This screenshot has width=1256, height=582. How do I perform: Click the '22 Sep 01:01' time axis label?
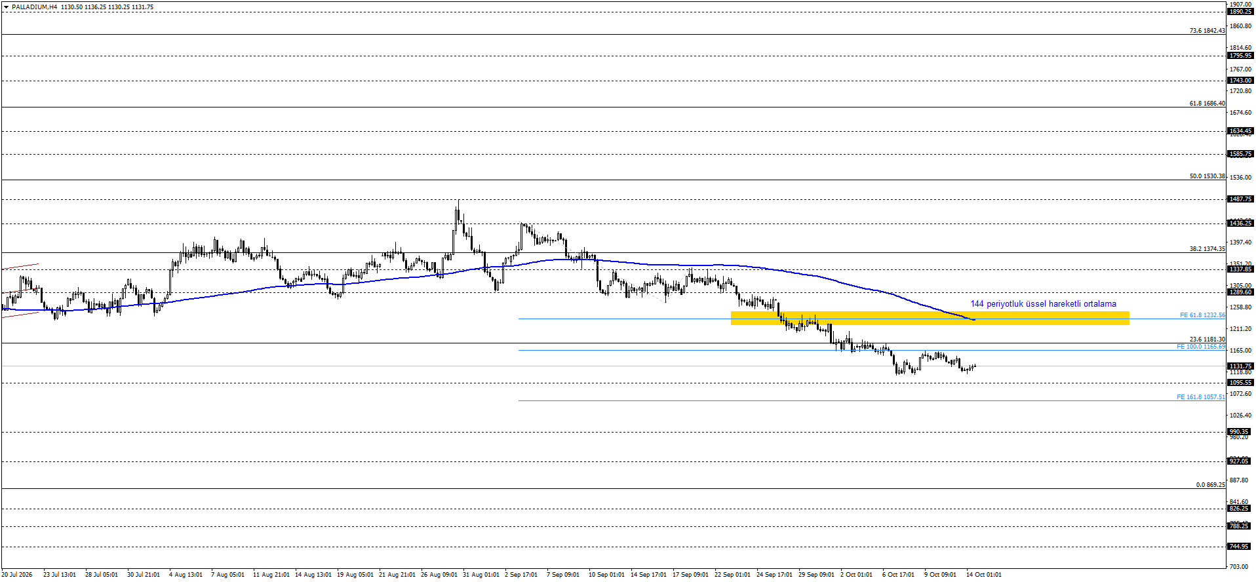pyautogui.click(x=732, y=575)
